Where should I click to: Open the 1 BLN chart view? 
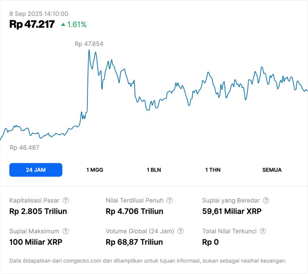click(153, 170)
